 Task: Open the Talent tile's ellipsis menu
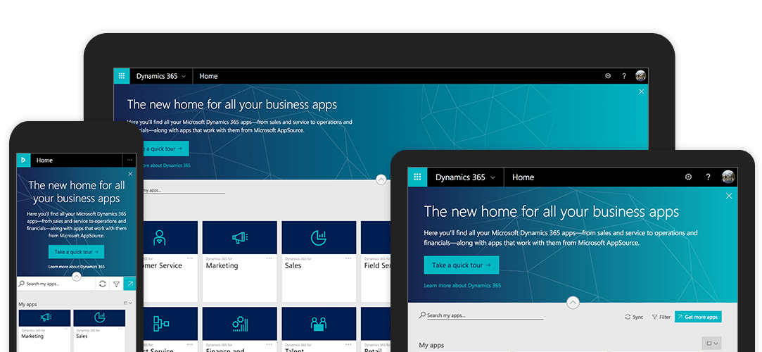348,344
